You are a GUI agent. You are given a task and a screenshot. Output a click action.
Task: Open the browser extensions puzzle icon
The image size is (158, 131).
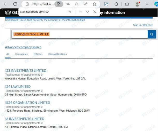pos(116,4)
